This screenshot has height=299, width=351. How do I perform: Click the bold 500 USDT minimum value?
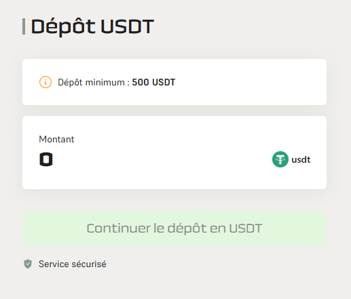click(x=153, y=82)
